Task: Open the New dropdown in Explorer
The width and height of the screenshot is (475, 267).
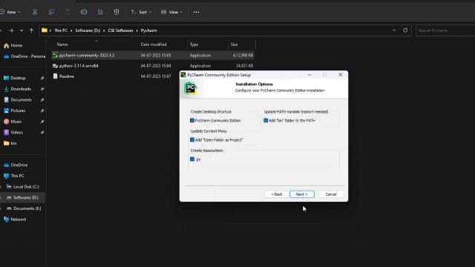Action: (10, 12)
